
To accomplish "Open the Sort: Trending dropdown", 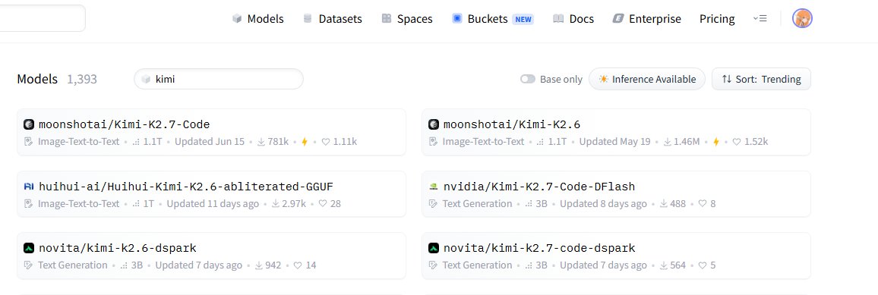I will [761, 80].
